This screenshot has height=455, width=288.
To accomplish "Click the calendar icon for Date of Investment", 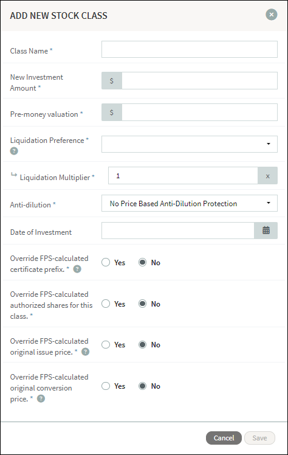I will [266, 231].
